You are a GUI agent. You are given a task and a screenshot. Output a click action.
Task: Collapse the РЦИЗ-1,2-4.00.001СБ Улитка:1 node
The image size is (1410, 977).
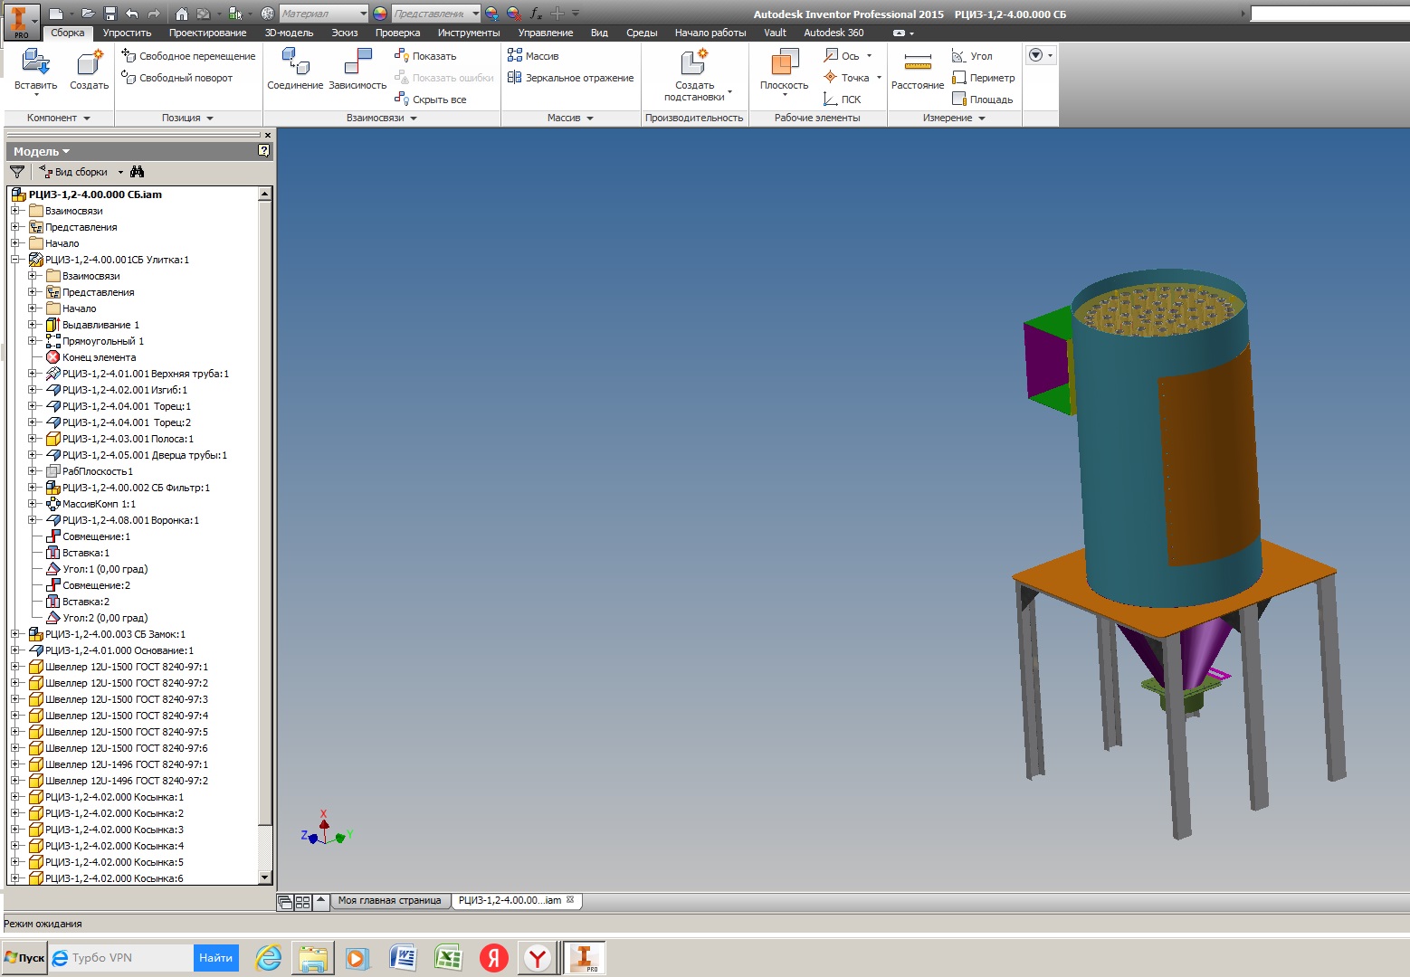pyautogui.click(x=15, y=260)
